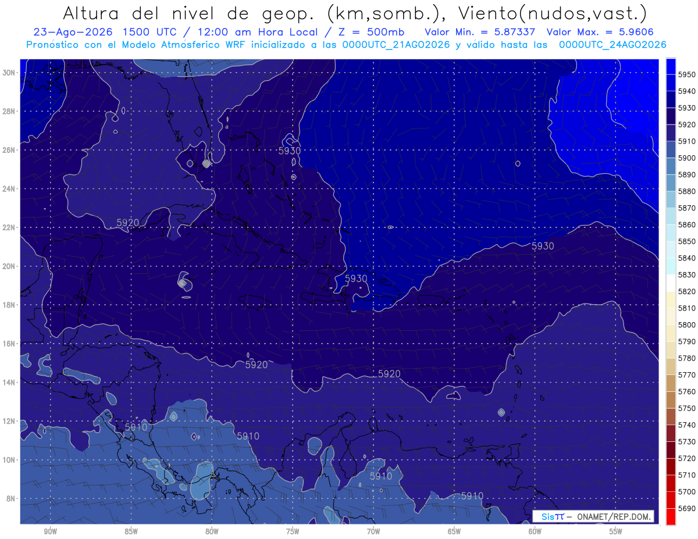This screenshot has width=698, height=539.
Task: Click the valid-until time '0000UTC_24AGO2026'
Action: (x=612, y=45)
